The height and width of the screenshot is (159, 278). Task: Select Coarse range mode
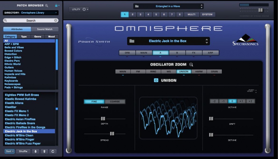(115, 101)
